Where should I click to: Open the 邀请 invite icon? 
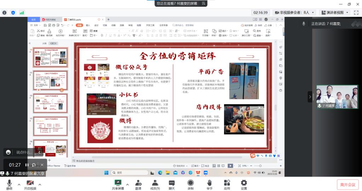(x=138, y=183)
